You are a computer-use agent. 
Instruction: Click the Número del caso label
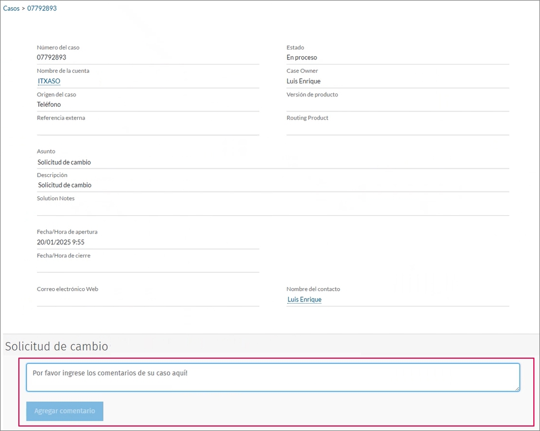[x=58, y=48]
